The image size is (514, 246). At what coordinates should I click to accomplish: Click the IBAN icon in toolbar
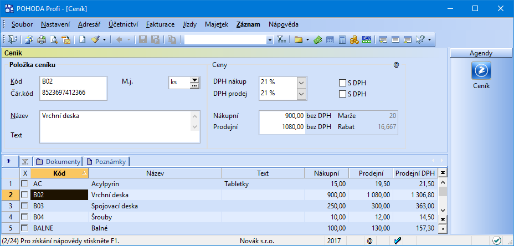click(x=367, y=40)
